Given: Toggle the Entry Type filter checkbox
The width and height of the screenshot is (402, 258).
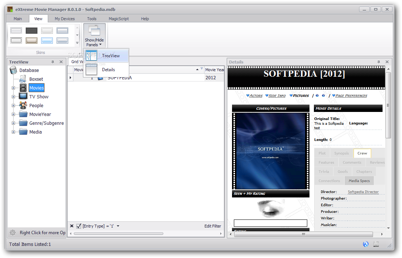Looking at the screenshot, I should coord(79,226).
